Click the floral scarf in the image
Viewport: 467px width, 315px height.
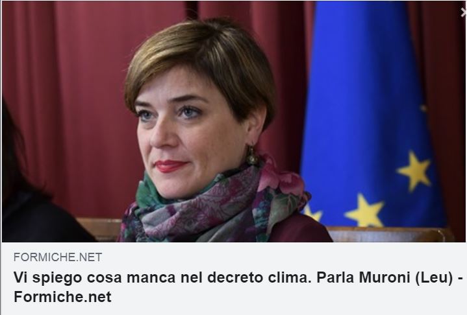tap(214, 205)
